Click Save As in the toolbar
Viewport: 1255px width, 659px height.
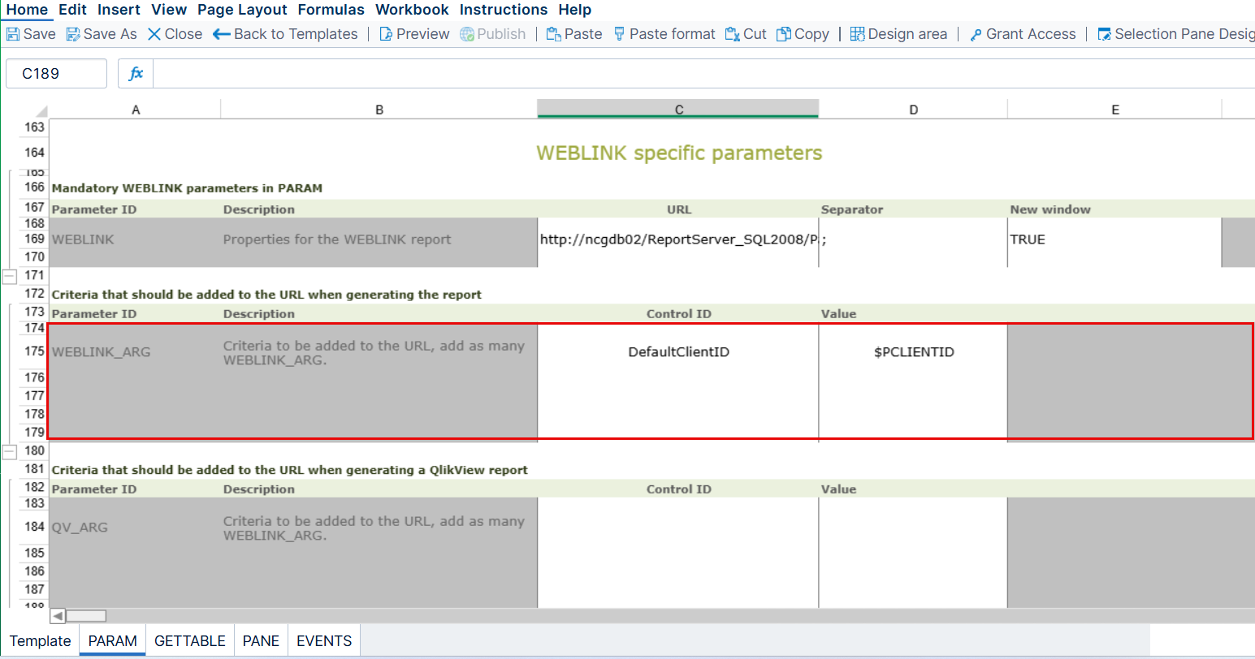(102, 34)
